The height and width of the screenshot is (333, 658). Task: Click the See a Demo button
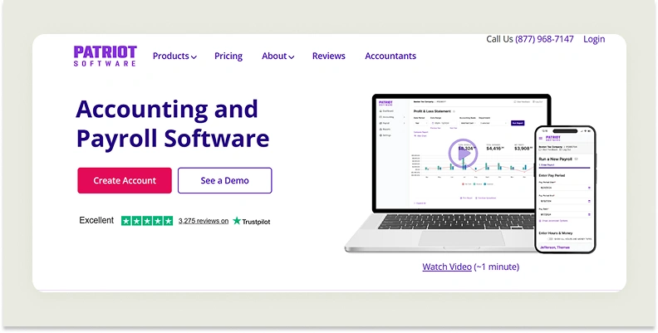point(225,180)
